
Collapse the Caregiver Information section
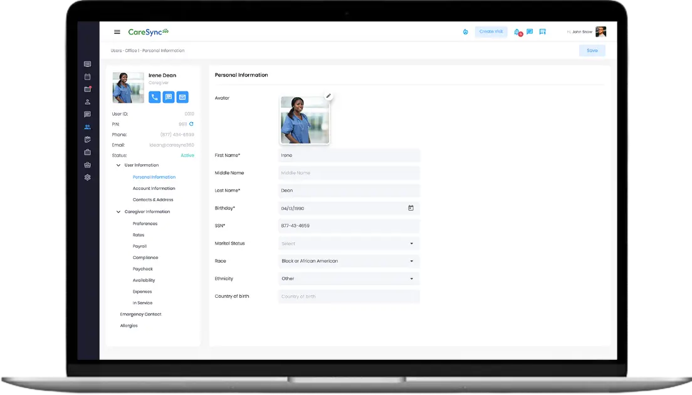pyautogui.click(x=118, y=212)
